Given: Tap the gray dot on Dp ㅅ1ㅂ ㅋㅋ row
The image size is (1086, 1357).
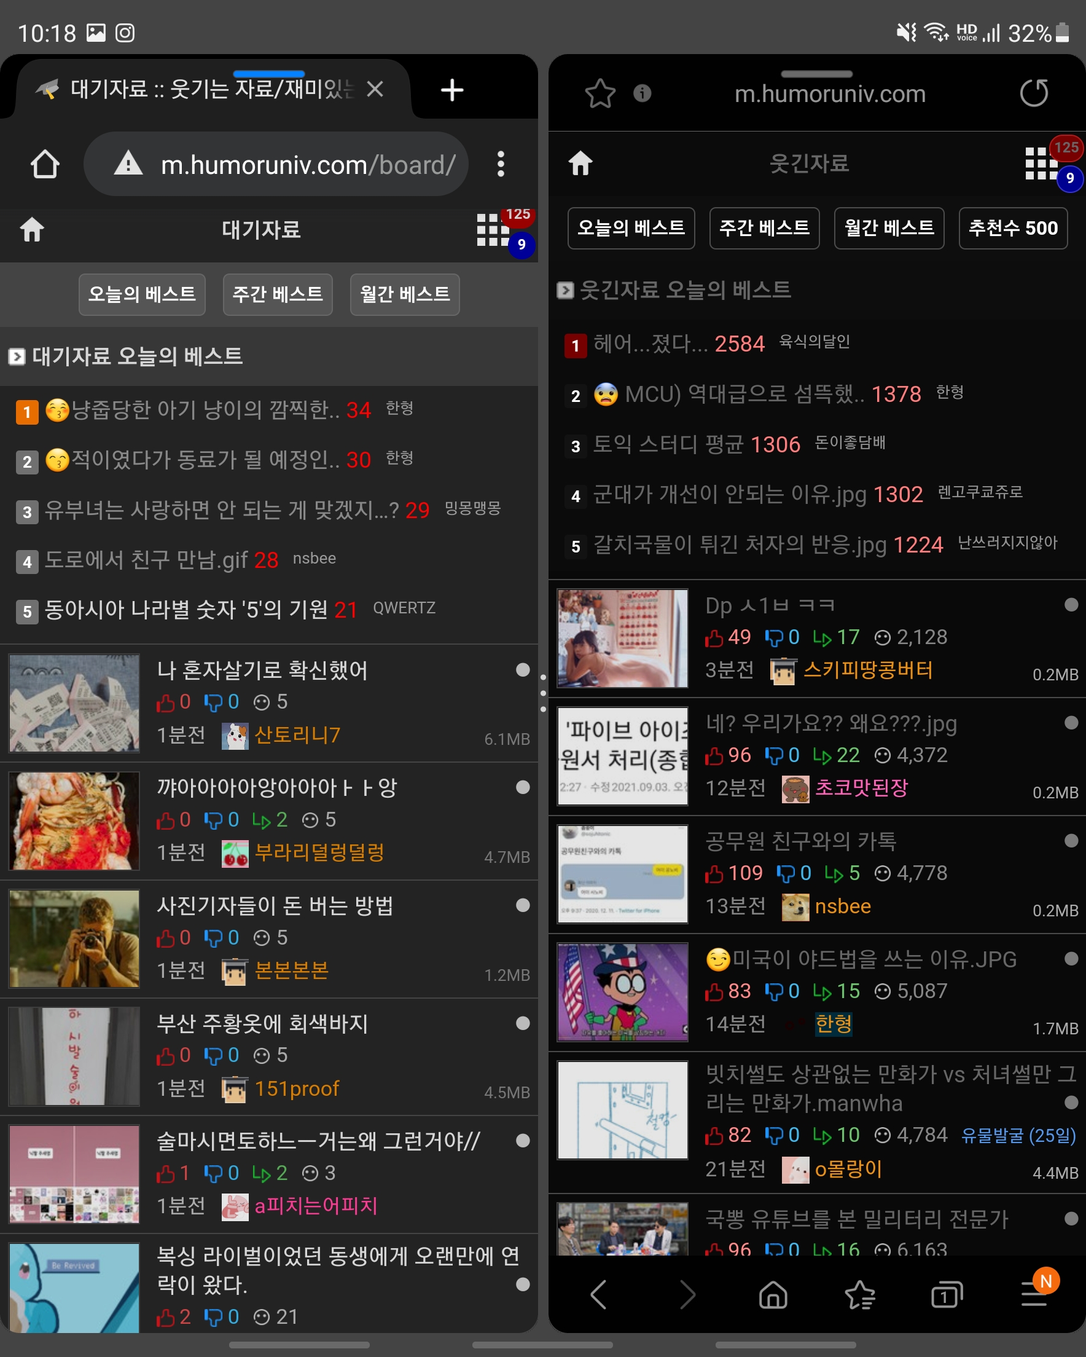Looking at the screenshot, I should pos(1071,604).
